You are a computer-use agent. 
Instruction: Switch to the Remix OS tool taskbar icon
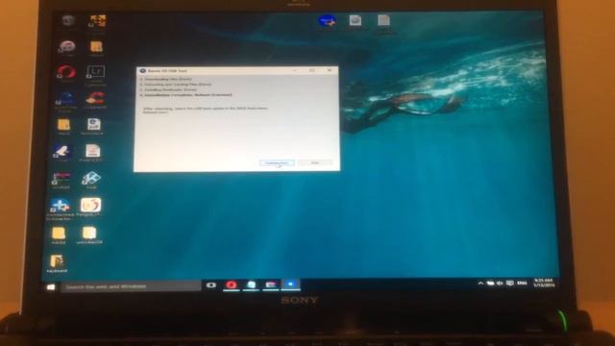(x=290, y=284)
